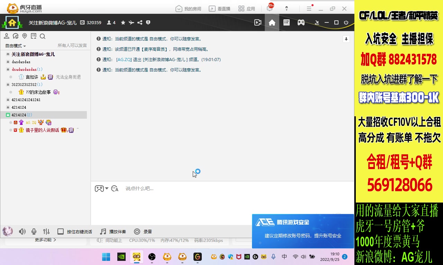This screenshot has height=265, width=443.
Task: Expand 更多功能 link behind the window
Action: [x=45, y=240]
